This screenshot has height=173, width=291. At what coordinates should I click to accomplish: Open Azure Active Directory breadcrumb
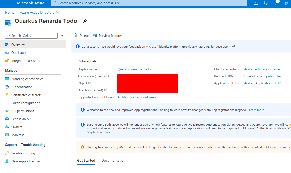pyautogui.click(x=37, y=12)
